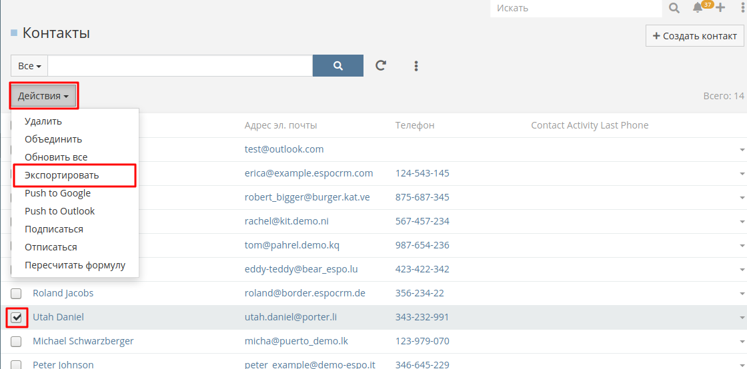
Task: Click the refresh list icon
Action: coord(381,66)
